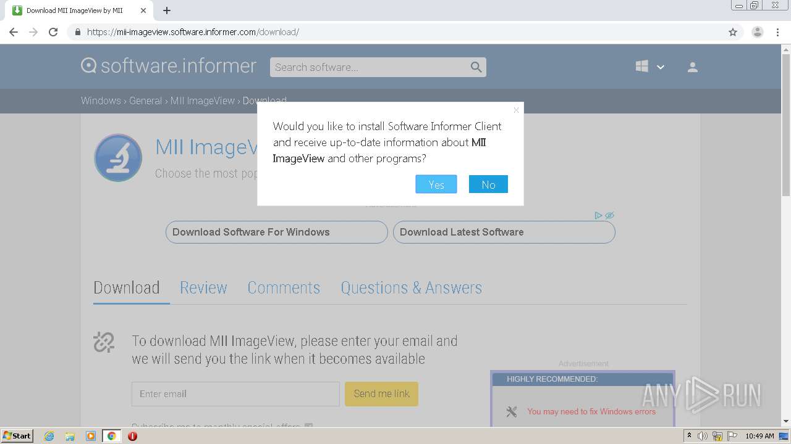Open Chrome's three-dot menu
The image size is (791, 444).
[x=777, y=32]
